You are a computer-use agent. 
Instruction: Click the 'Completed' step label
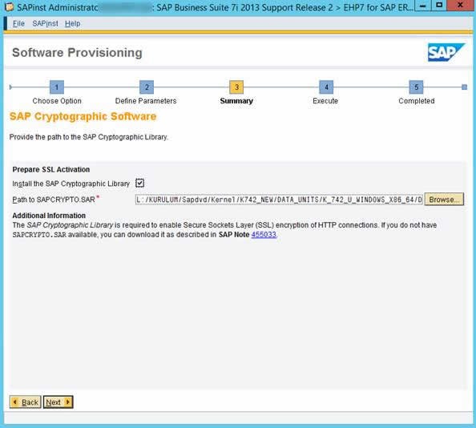417,101
